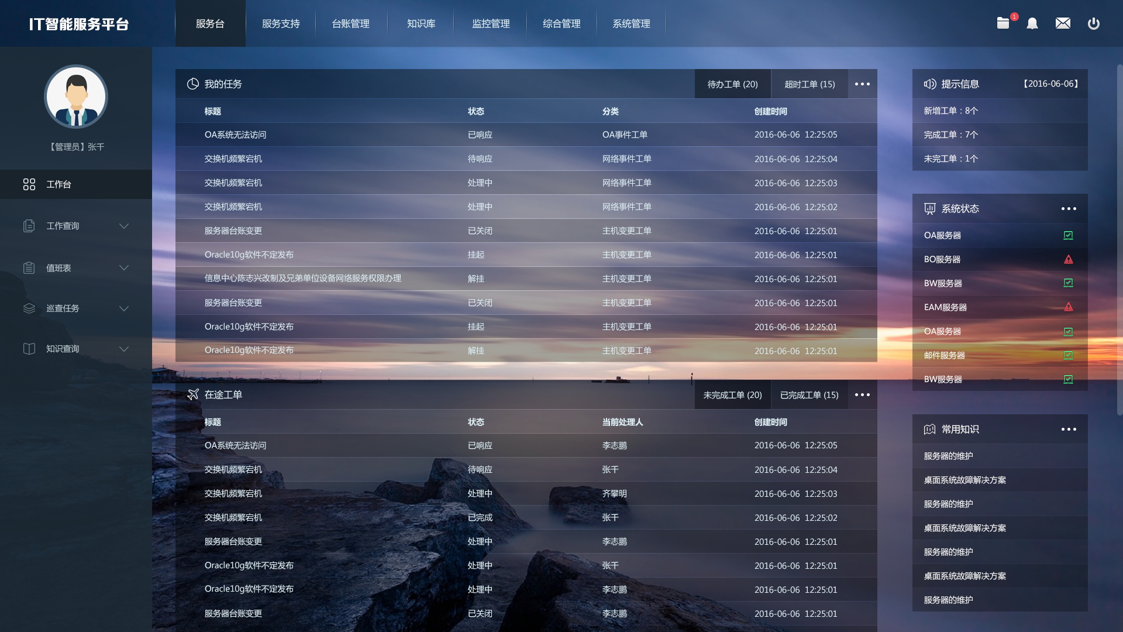
Task: Click red warning icon for BO服务器
Action: coord(1068,259)
